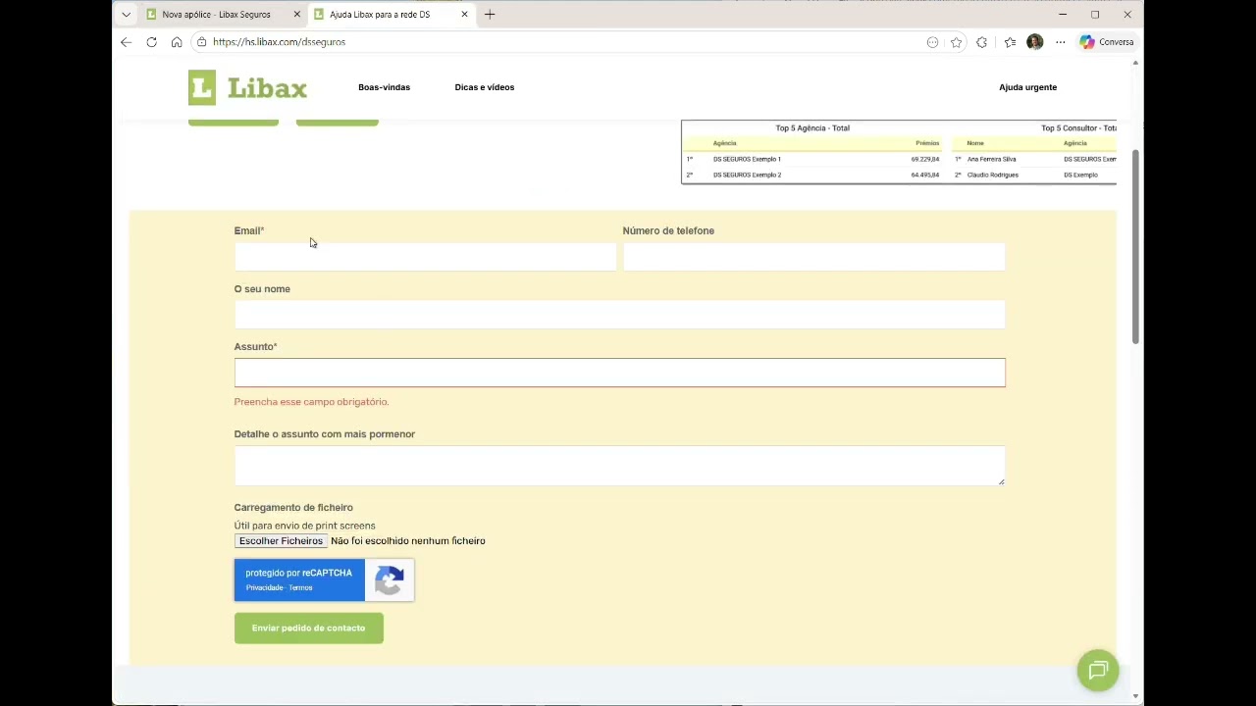
Task: Click 'Preencha esse campo obrigatório.' message
Action: (x=311, y=402)
